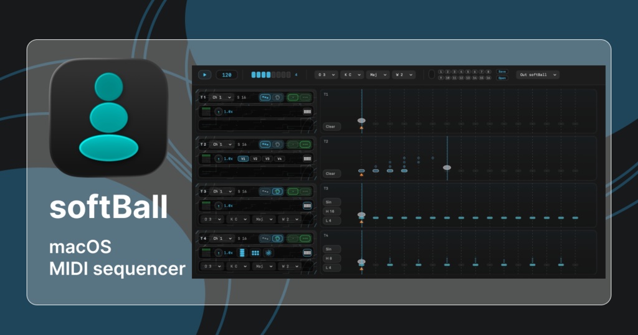Select preset slot 16
The width and height of the screenshot is (638, 335).
(488, 78)
